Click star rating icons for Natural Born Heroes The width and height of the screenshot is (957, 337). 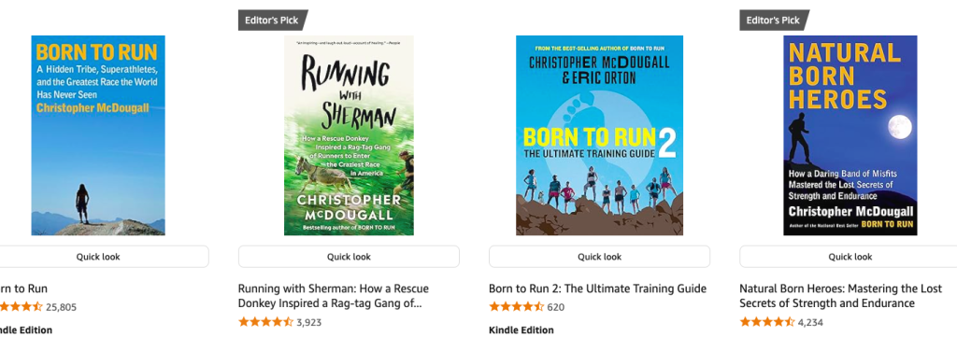767,322
